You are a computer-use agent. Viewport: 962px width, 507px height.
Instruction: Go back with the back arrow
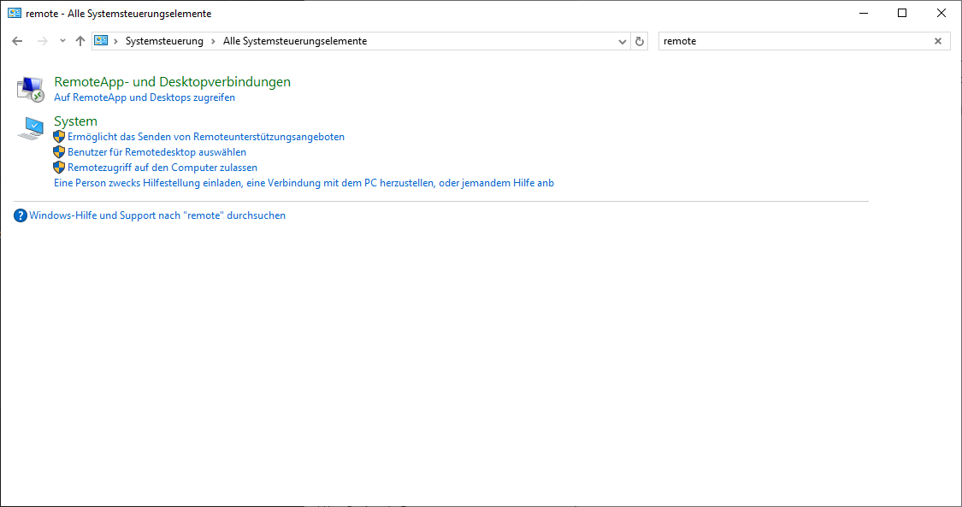pos(17,41)
